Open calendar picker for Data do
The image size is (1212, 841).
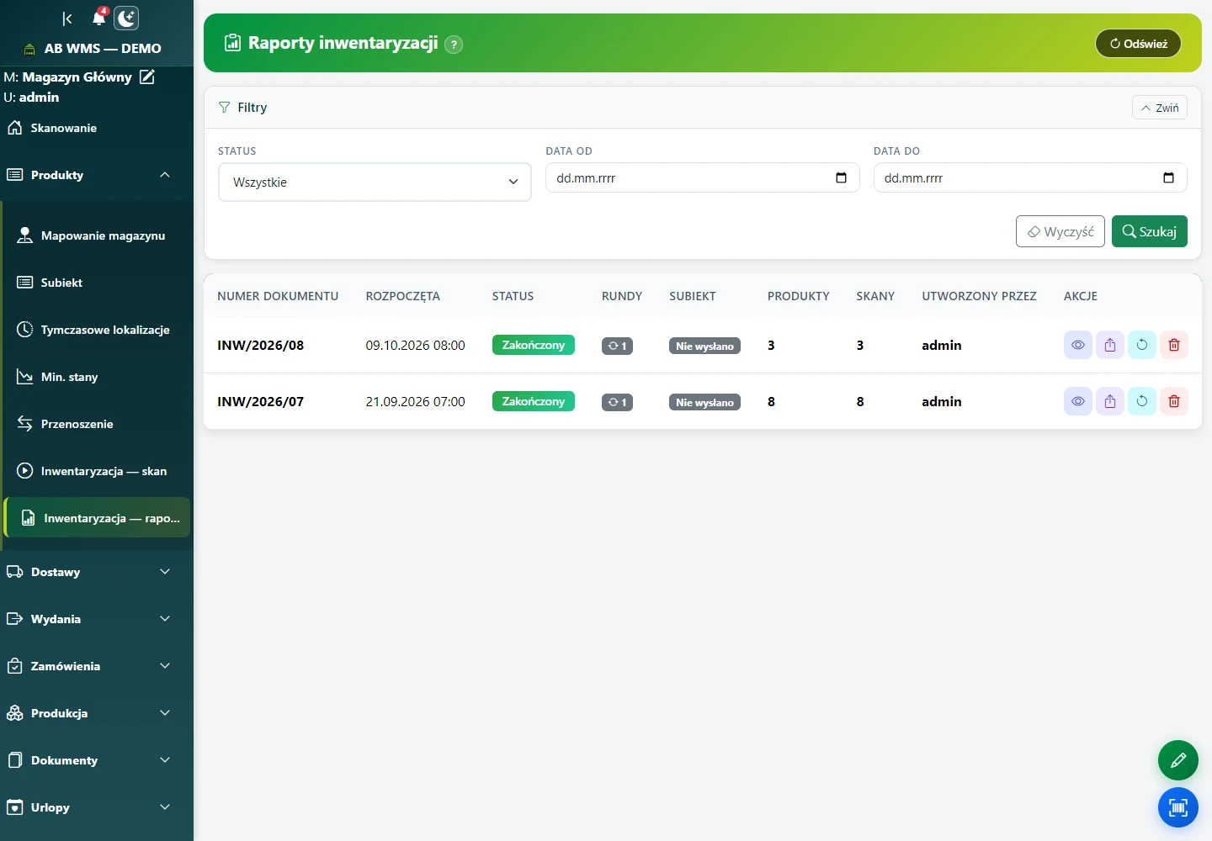click(1168, 177)
